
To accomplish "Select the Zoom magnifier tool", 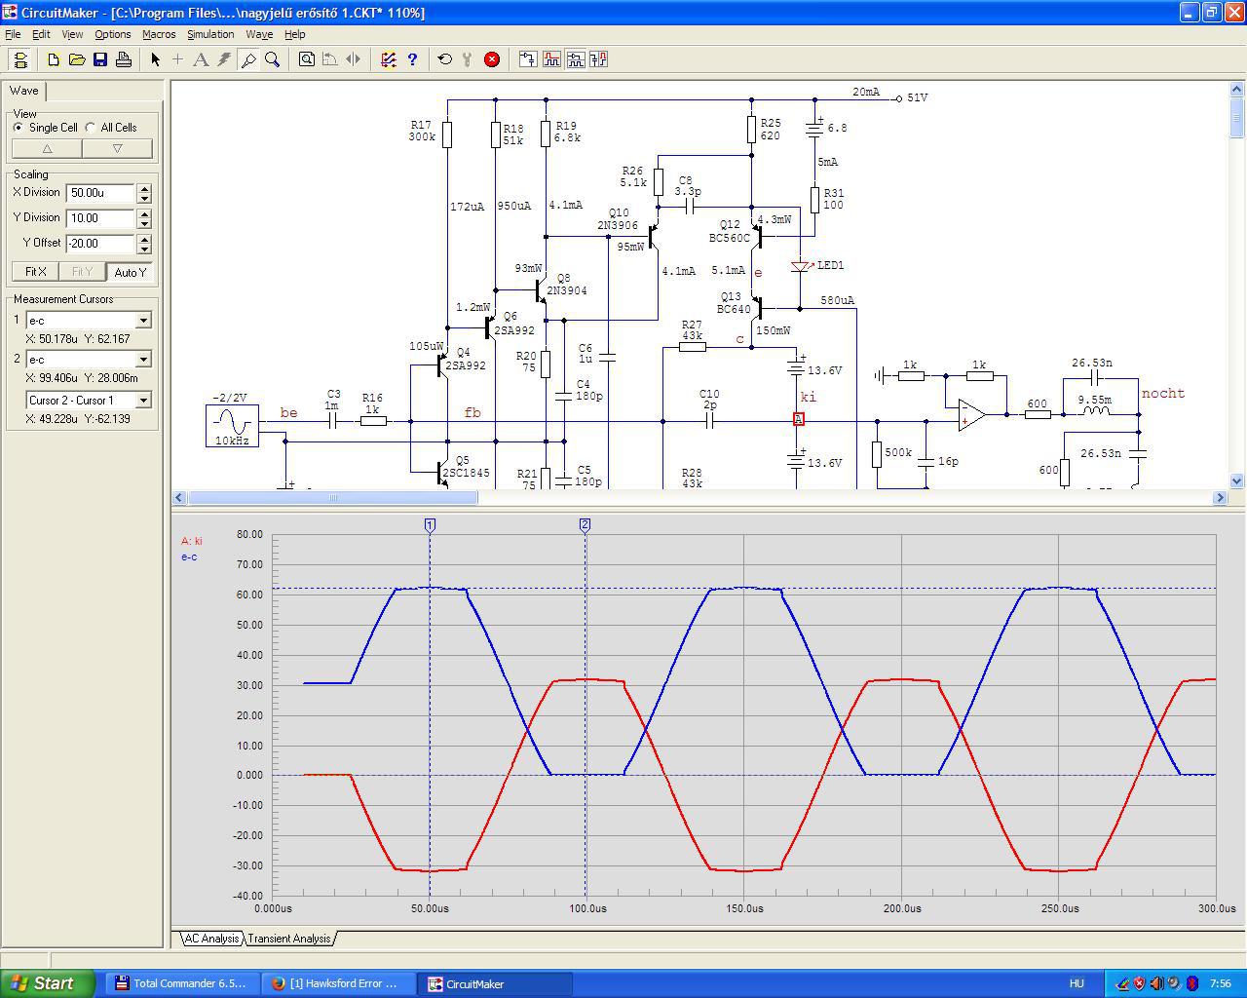I will [273, 59].
